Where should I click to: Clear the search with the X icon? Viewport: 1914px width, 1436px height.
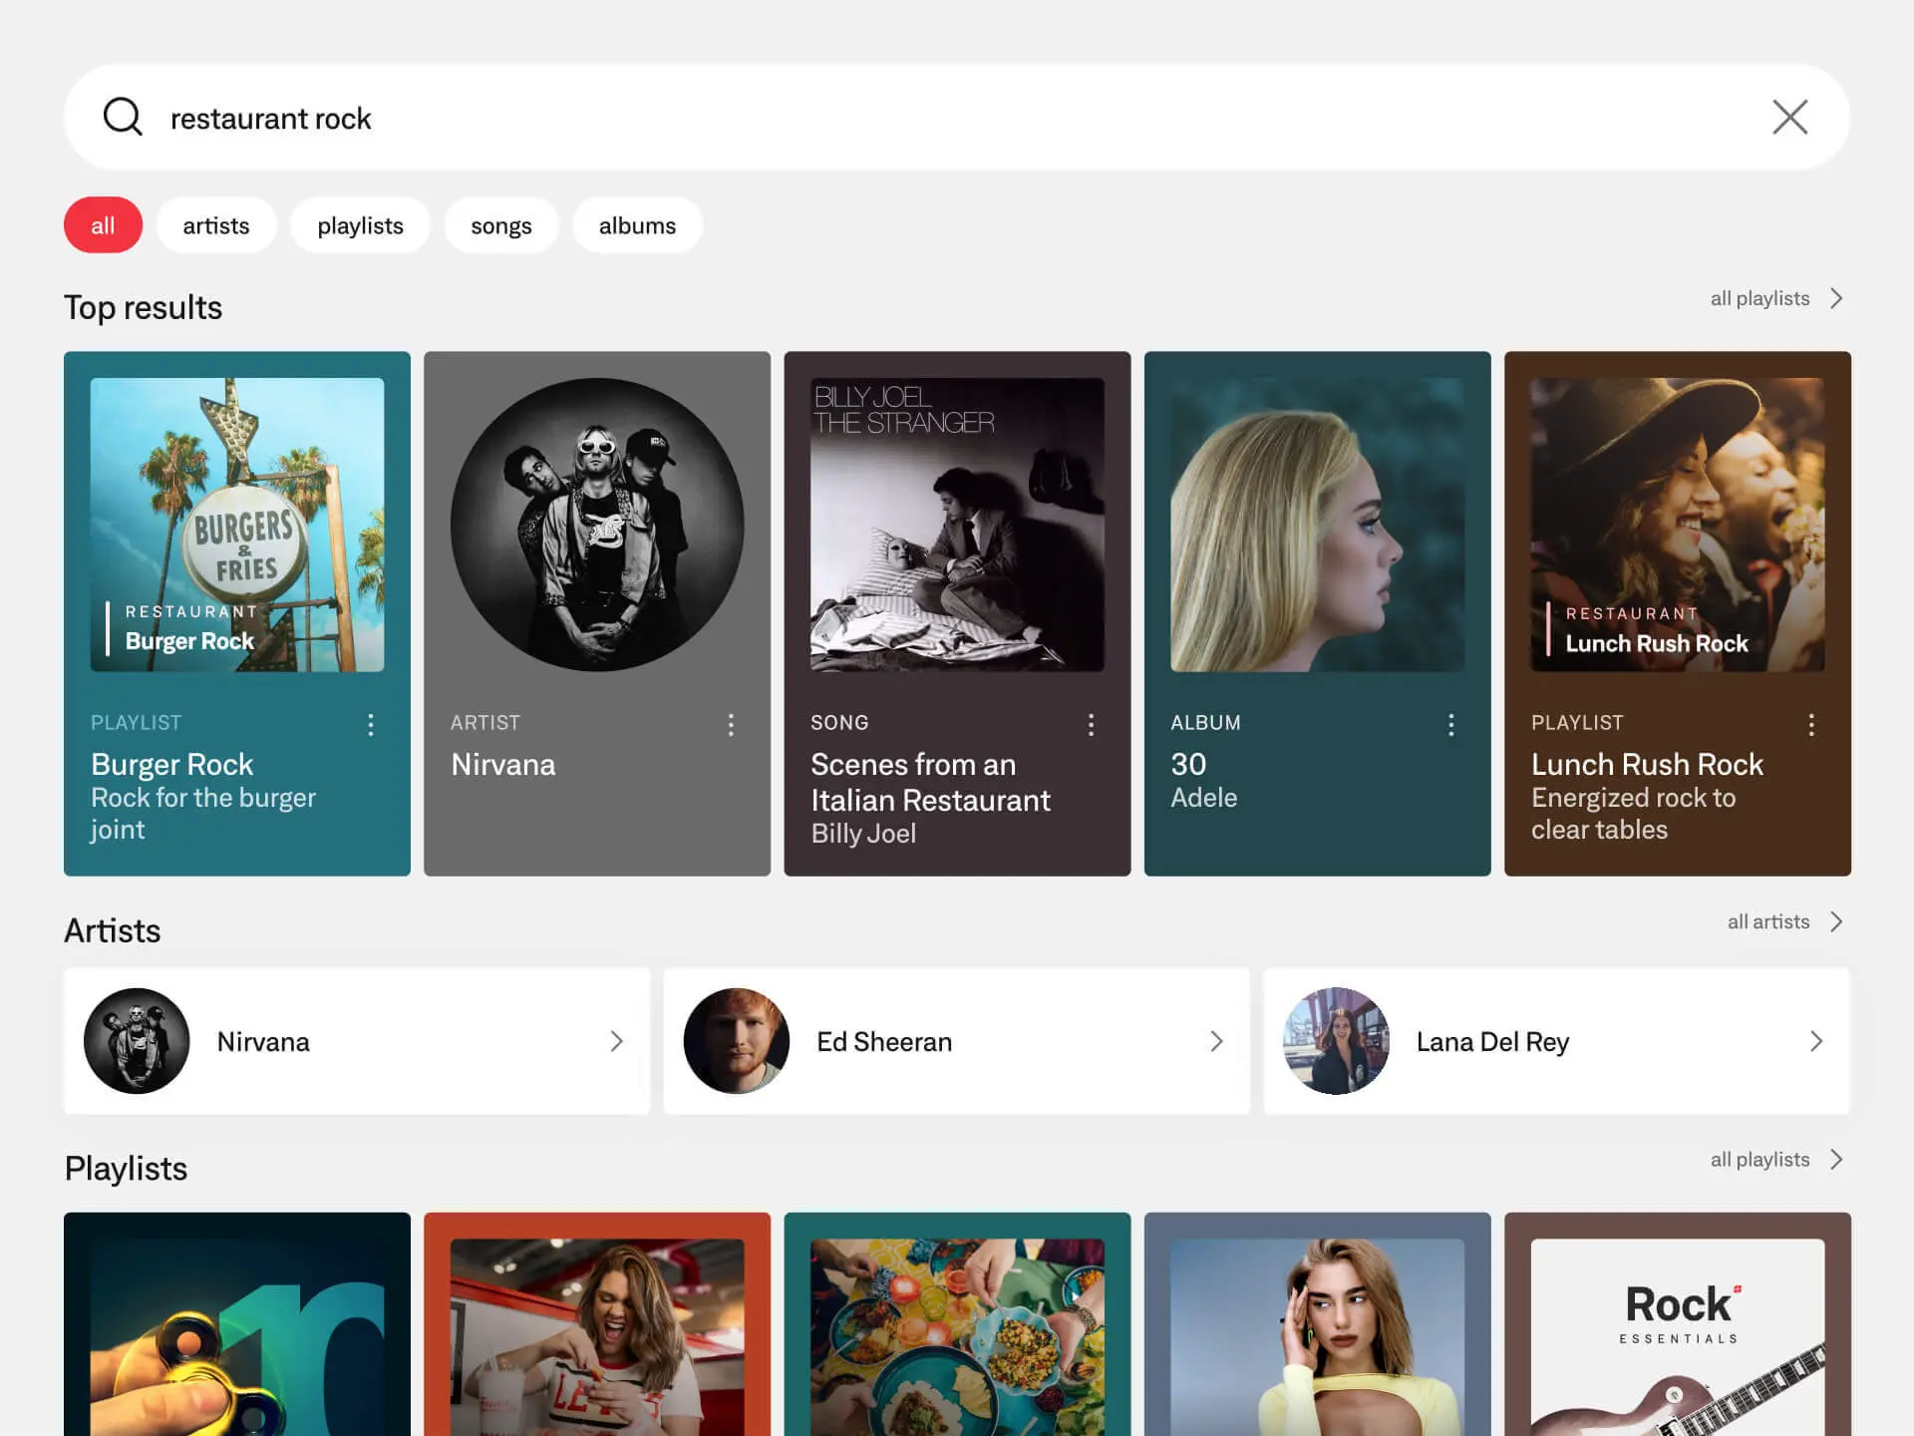[x=1789, y=117]
